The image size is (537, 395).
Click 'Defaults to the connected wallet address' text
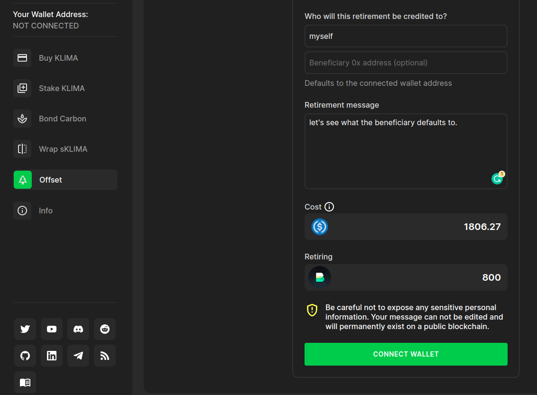(x=378, y=83)
